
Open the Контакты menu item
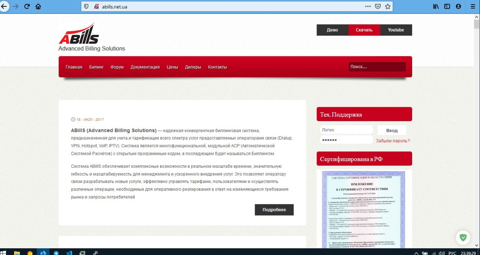pyautogui.click(x=217, y=67)
